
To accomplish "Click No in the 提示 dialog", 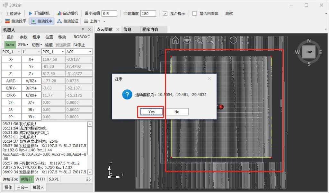I will click(177, 112).
